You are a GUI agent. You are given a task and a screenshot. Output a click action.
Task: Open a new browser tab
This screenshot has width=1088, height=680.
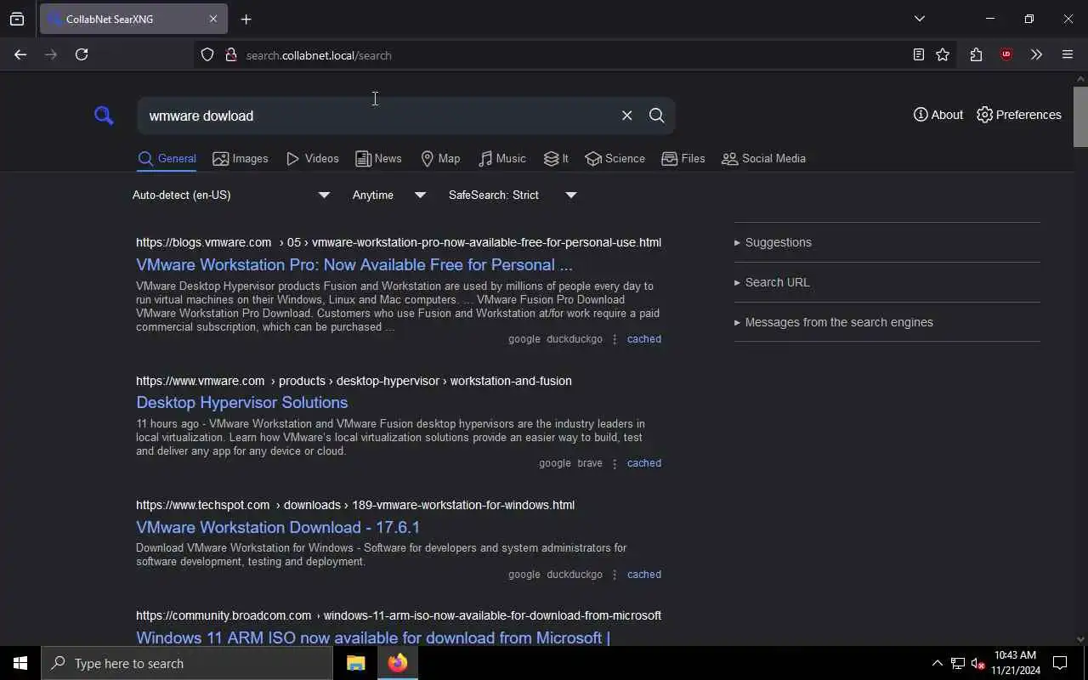[246, 19]
